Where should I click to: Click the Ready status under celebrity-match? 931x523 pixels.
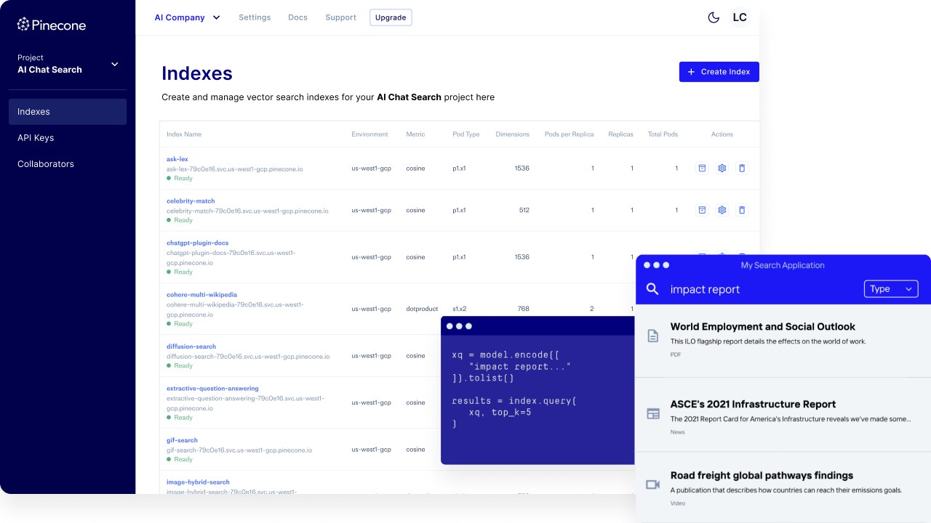[180, 220]
